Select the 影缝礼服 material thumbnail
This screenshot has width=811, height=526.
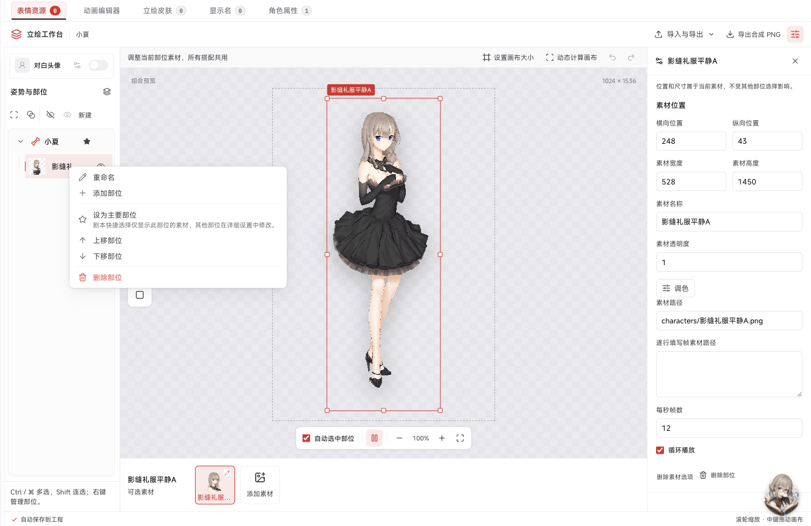coord(215,485)
